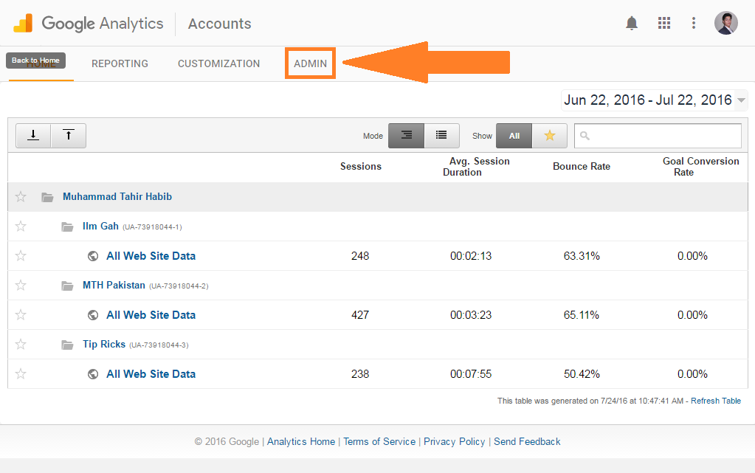
Task: Switch Mode to hierarchical indented view
Action: [407, 135]
